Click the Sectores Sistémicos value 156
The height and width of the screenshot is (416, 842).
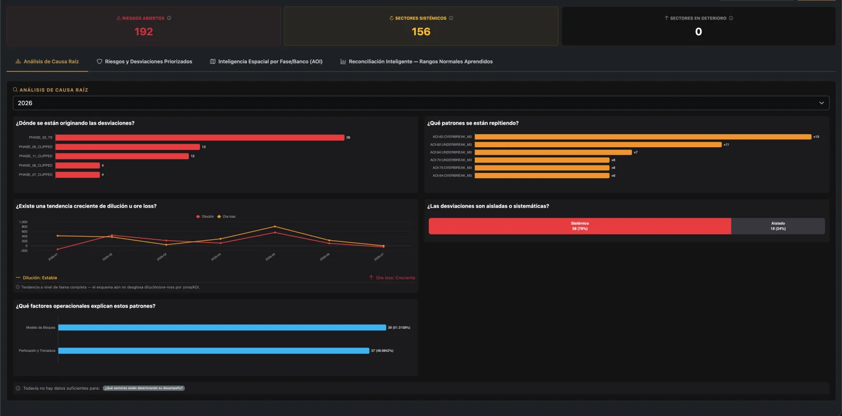[421, 32]
